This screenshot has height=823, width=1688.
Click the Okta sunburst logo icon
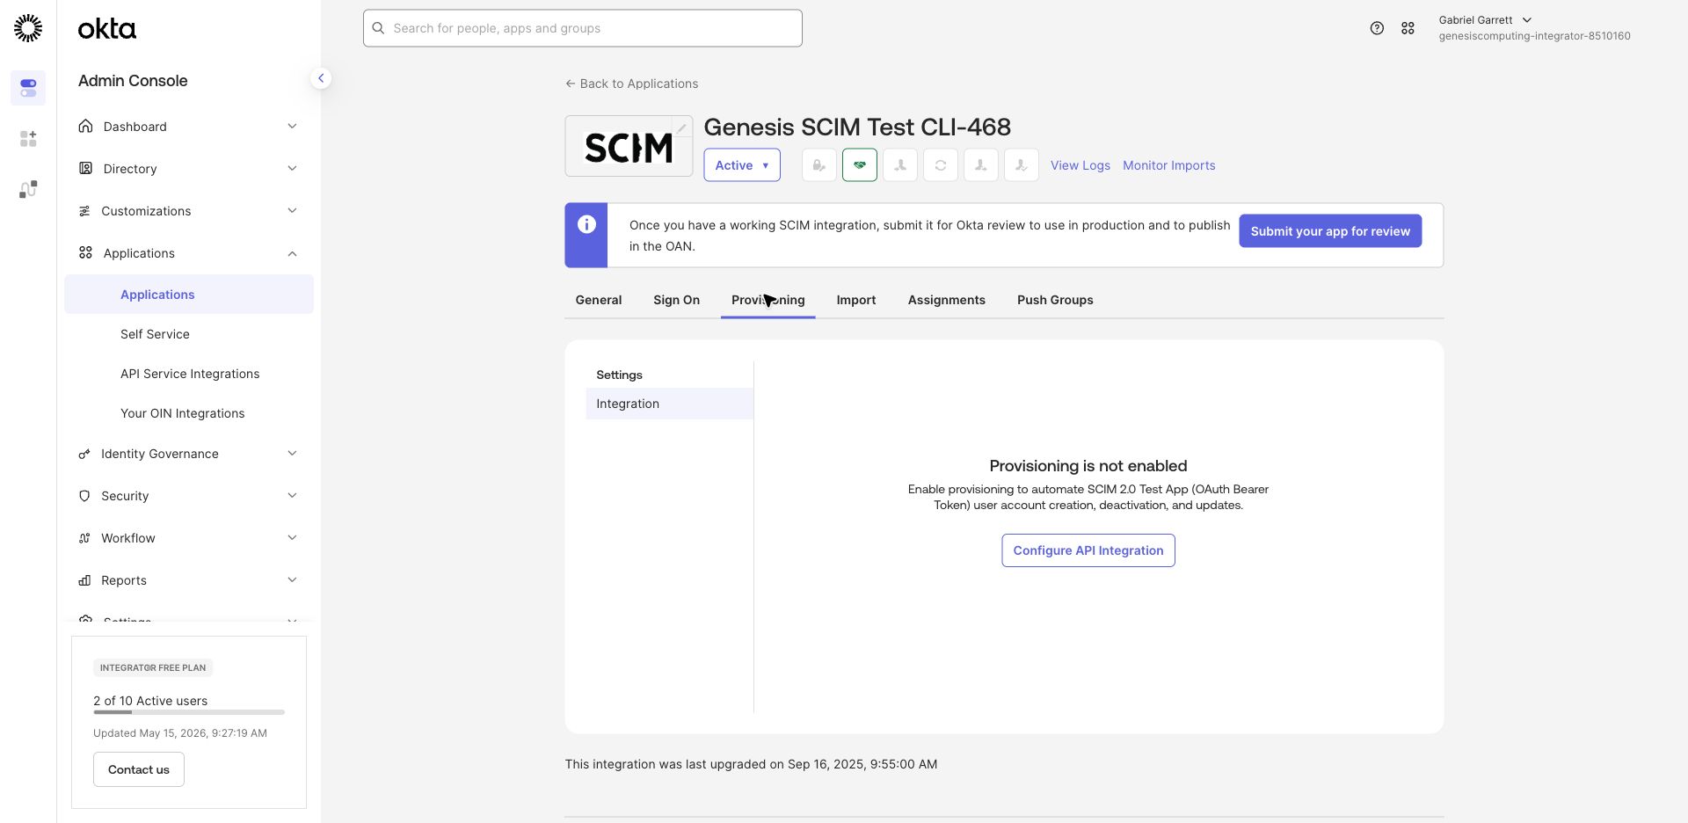point(28,28)
